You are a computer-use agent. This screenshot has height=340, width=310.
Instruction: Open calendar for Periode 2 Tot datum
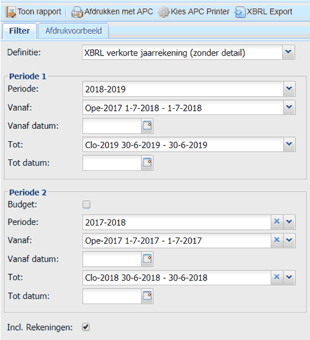(x=147, y=296)
